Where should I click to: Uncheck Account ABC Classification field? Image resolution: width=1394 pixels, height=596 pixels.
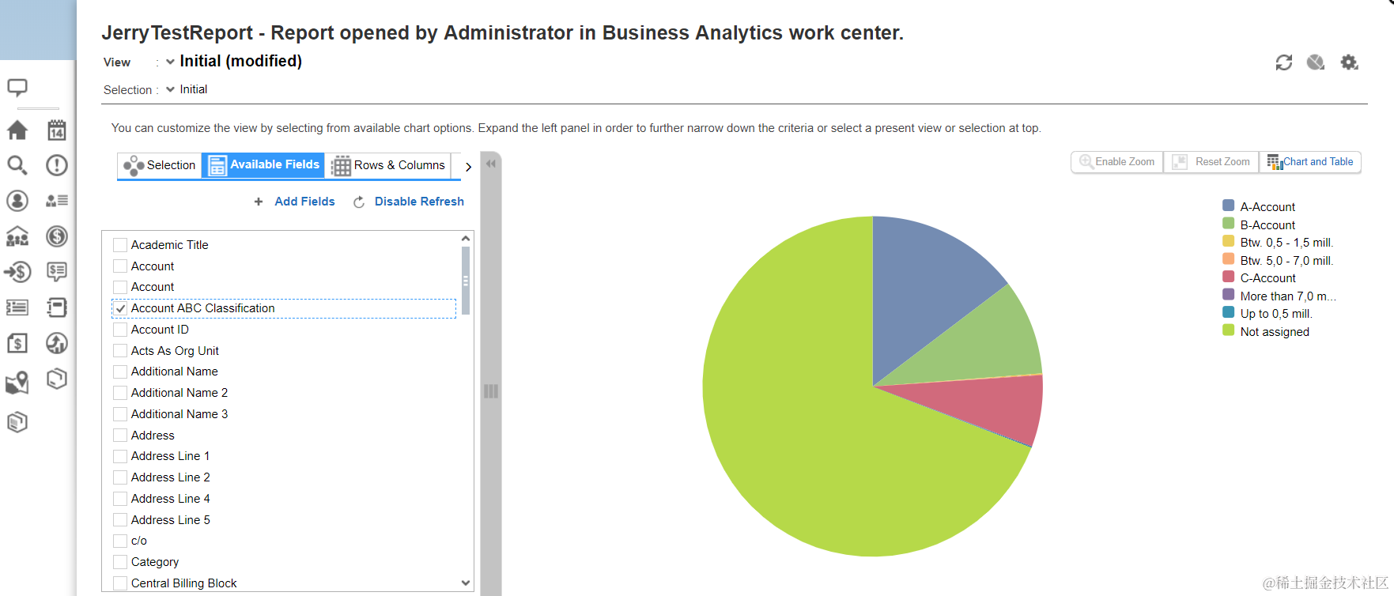point(121,309)
